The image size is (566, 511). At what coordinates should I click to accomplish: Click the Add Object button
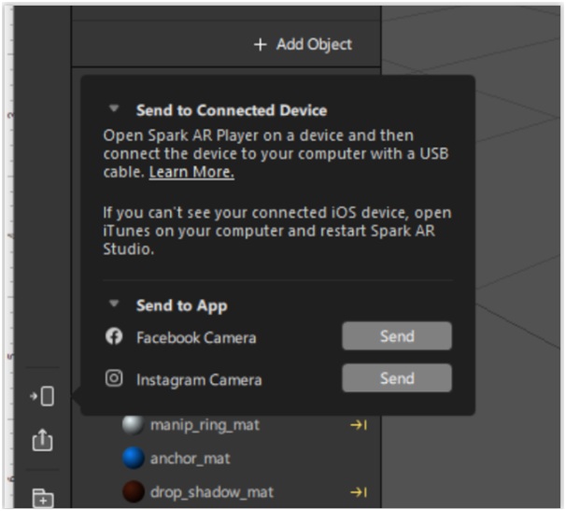[303, 45]
